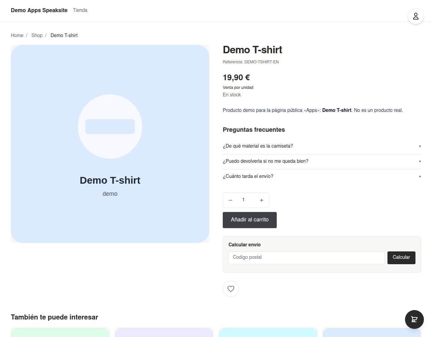Click the reference "DEMO-TSHIRT-EN" text
Image resolution: width=432 pixels, height=337 pixels.
[262, 62]
